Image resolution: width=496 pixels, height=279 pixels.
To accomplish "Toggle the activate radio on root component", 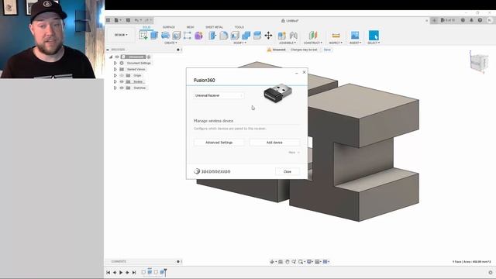I will [x=149, y=57].
